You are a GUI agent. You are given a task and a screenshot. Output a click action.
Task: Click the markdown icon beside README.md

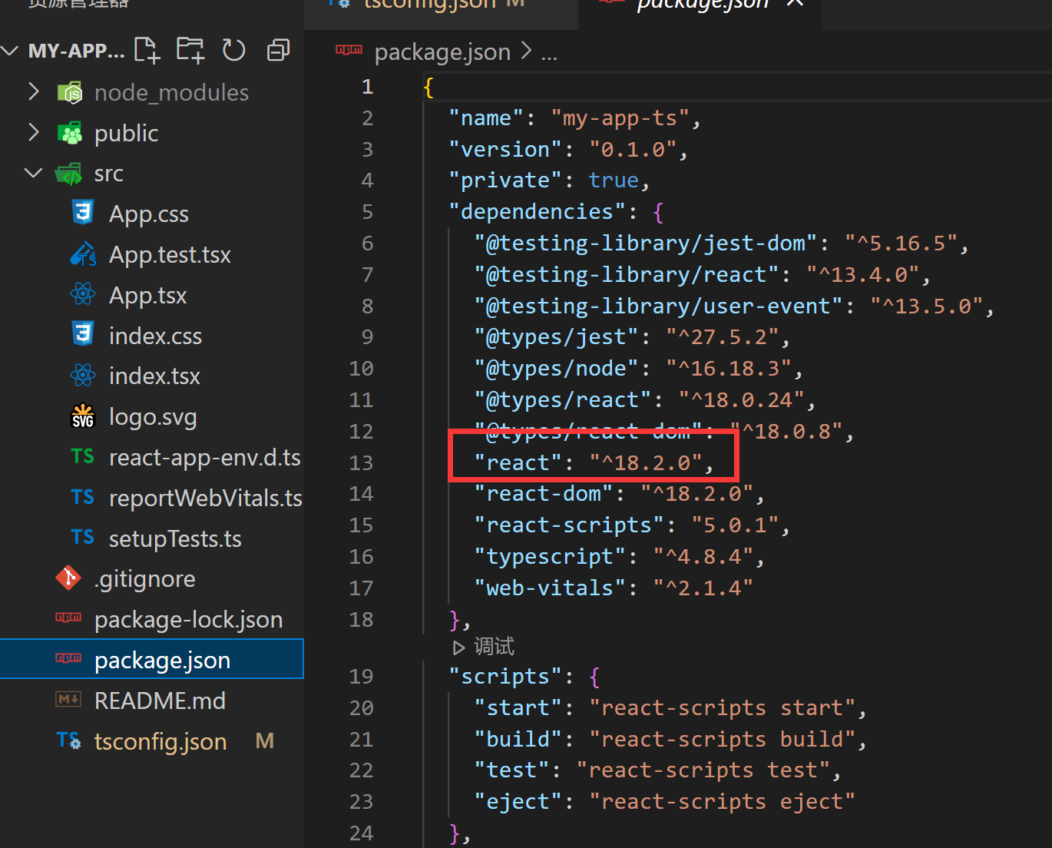pos(68,700)
